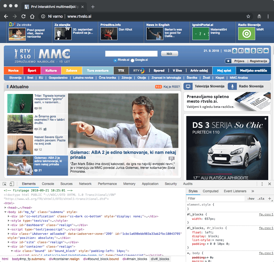Screen dimensions: 274x262
Task: Click Televizija Slovenija monitor icon
Action: 188,86
